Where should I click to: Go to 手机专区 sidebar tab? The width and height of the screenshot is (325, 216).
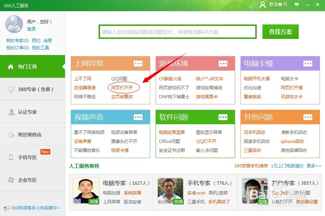coord(32,157)
